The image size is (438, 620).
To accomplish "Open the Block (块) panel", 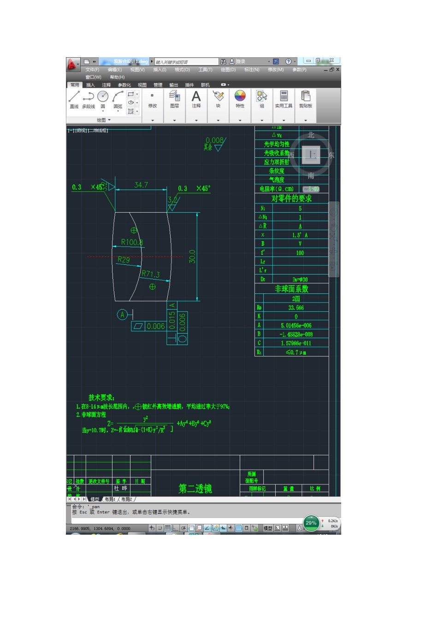I will tap(218, 99).
